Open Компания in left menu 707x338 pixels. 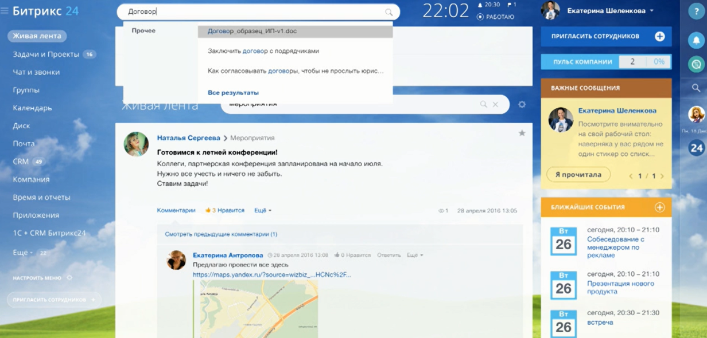pos(31,179)
